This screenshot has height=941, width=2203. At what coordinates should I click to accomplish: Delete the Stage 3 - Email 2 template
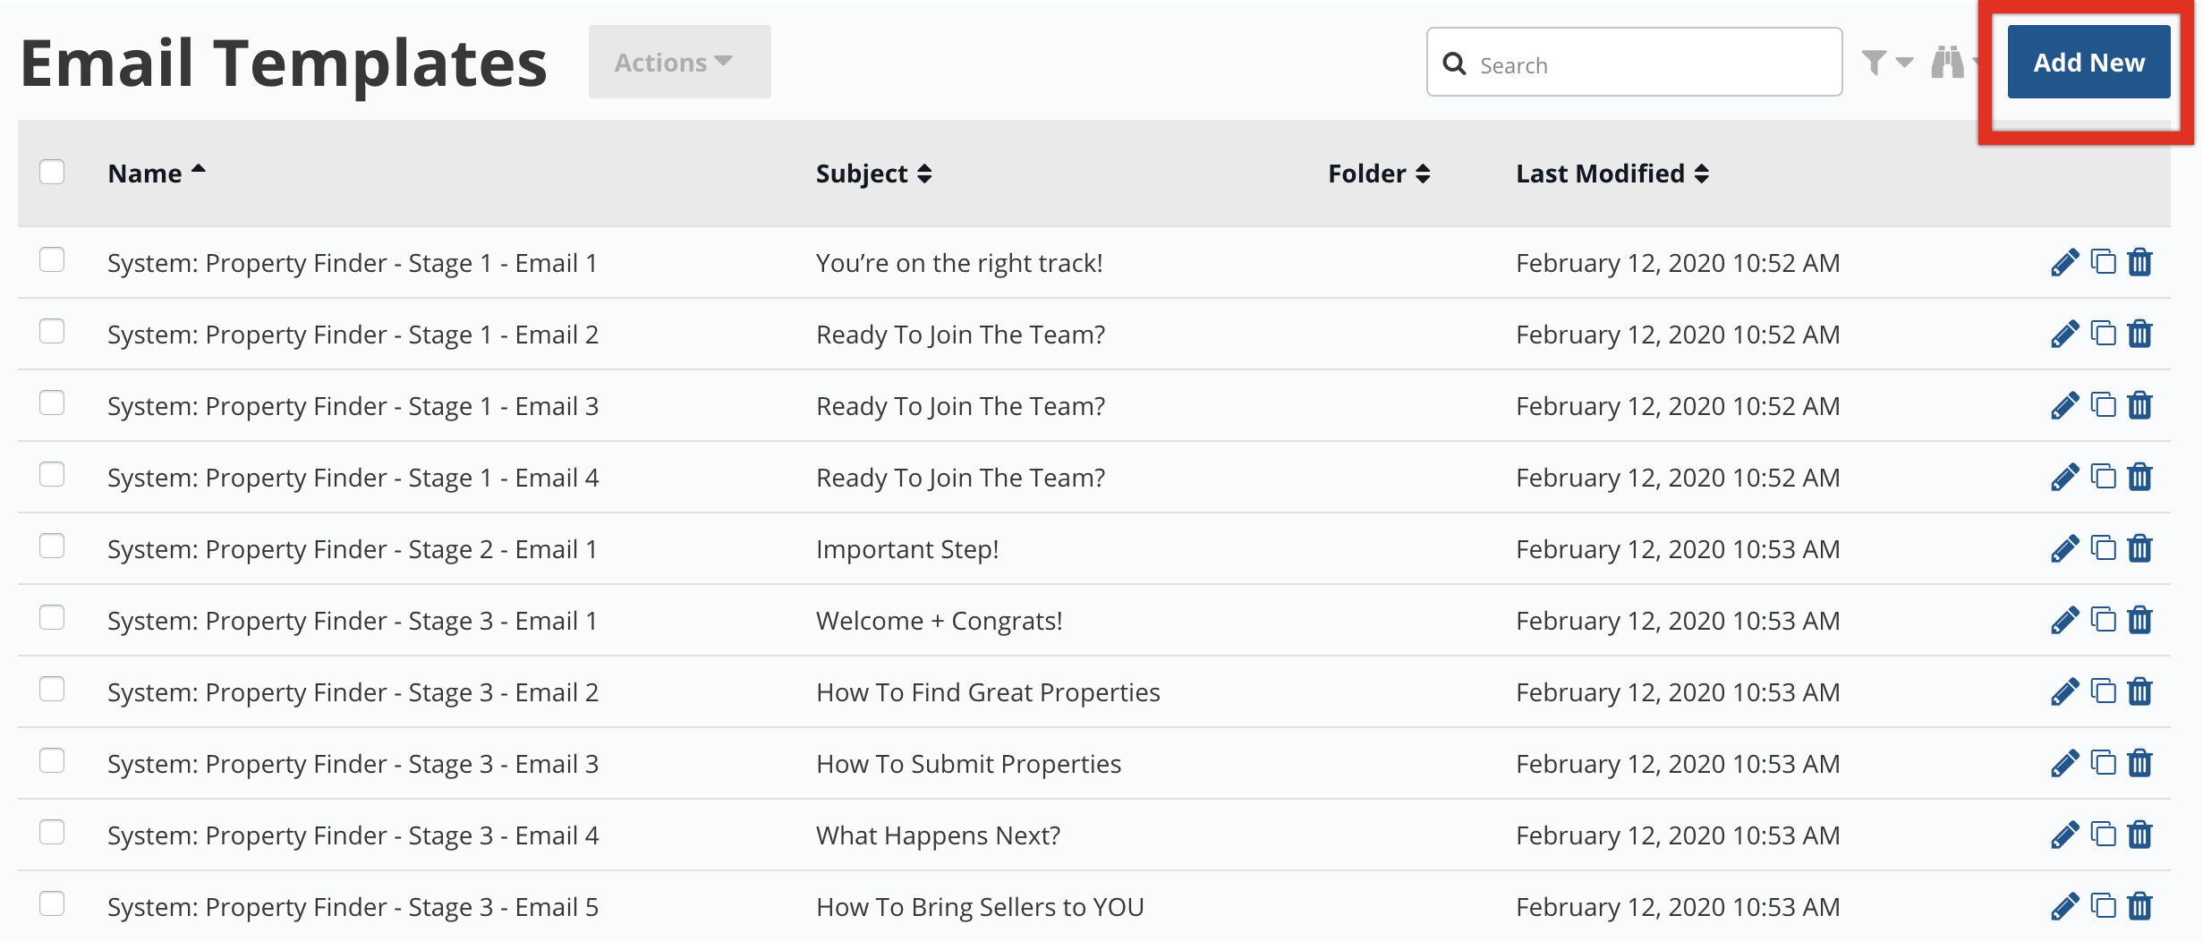coord(2139,691)
